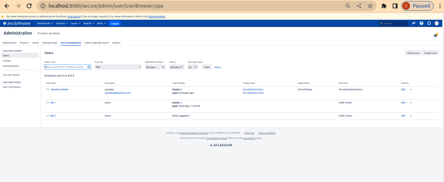Open the Application access dropdown
The height and width of the screenshot is (182, 444).
click(x=155, y=67)
